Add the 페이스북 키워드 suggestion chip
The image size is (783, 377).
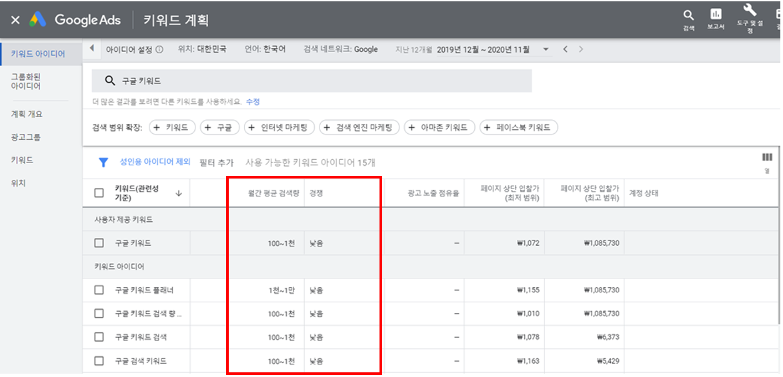(x=518, y=128)
